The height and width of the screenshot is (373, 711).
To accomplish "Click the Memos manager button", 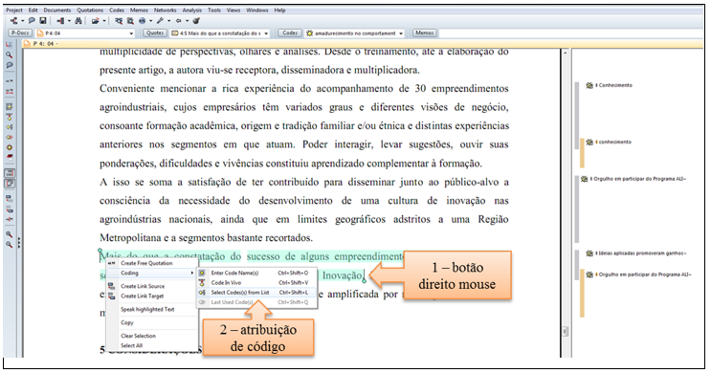I will pos(425,33).
